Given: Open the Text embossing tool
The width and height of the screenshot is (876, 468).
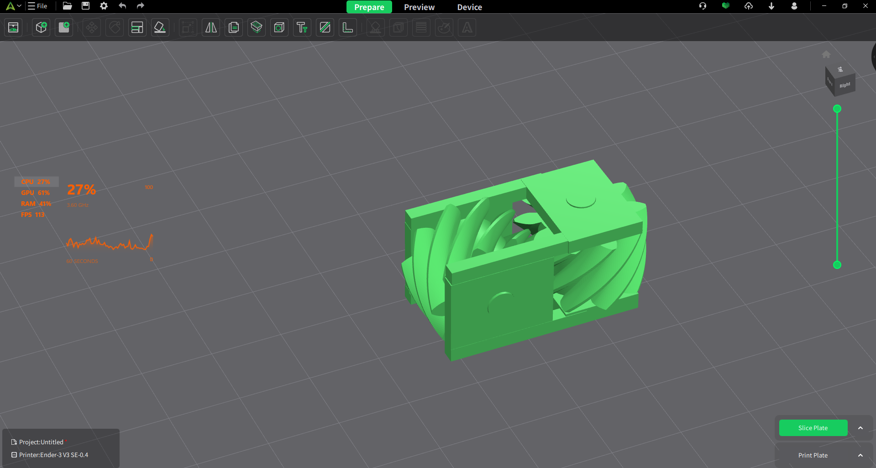Looking at the screenshot, I should pos(302,28).
